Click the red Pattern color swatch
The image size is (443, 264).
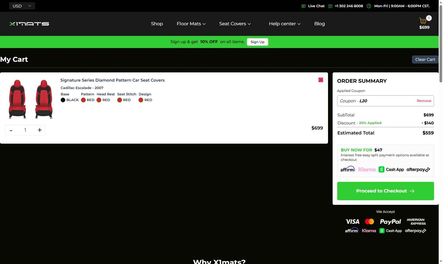click(83, 100)
